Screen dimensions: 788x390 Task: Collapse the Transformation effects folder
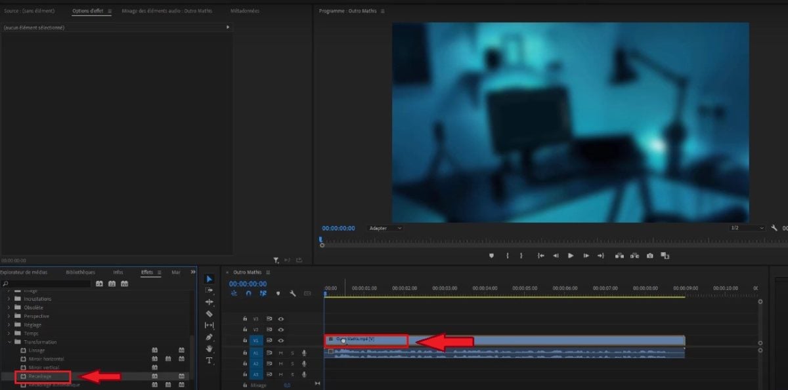pos(9,342)
